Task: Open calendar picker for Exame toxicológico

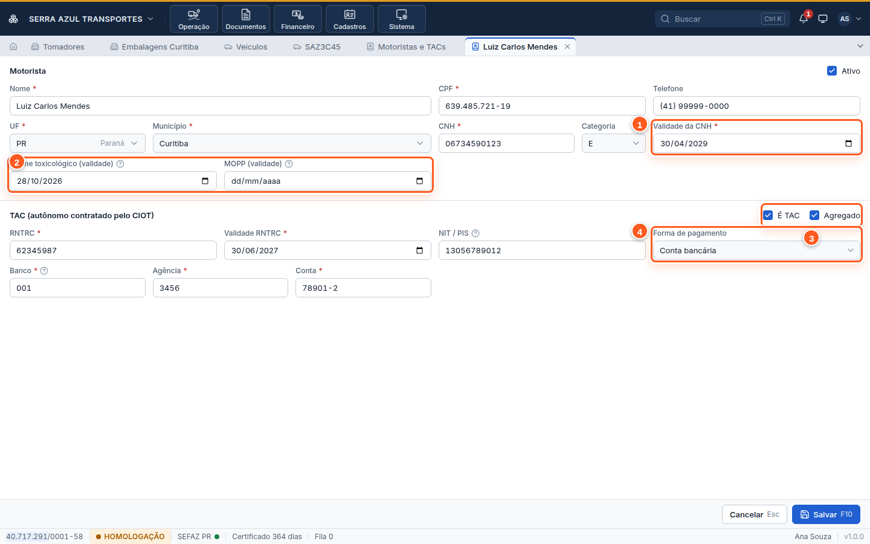Action: [x=205, y=181]
